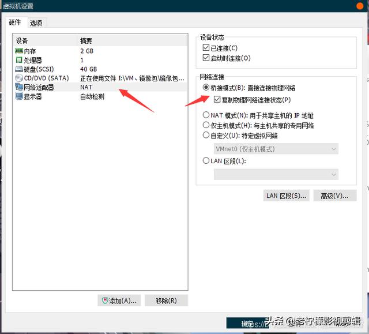Select the LAN 区段(L) radio button

coord(206,160)
